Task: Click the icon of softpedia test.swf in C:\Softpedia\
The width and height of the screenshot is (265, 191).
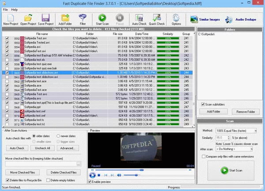Action: tap(22, 111)
